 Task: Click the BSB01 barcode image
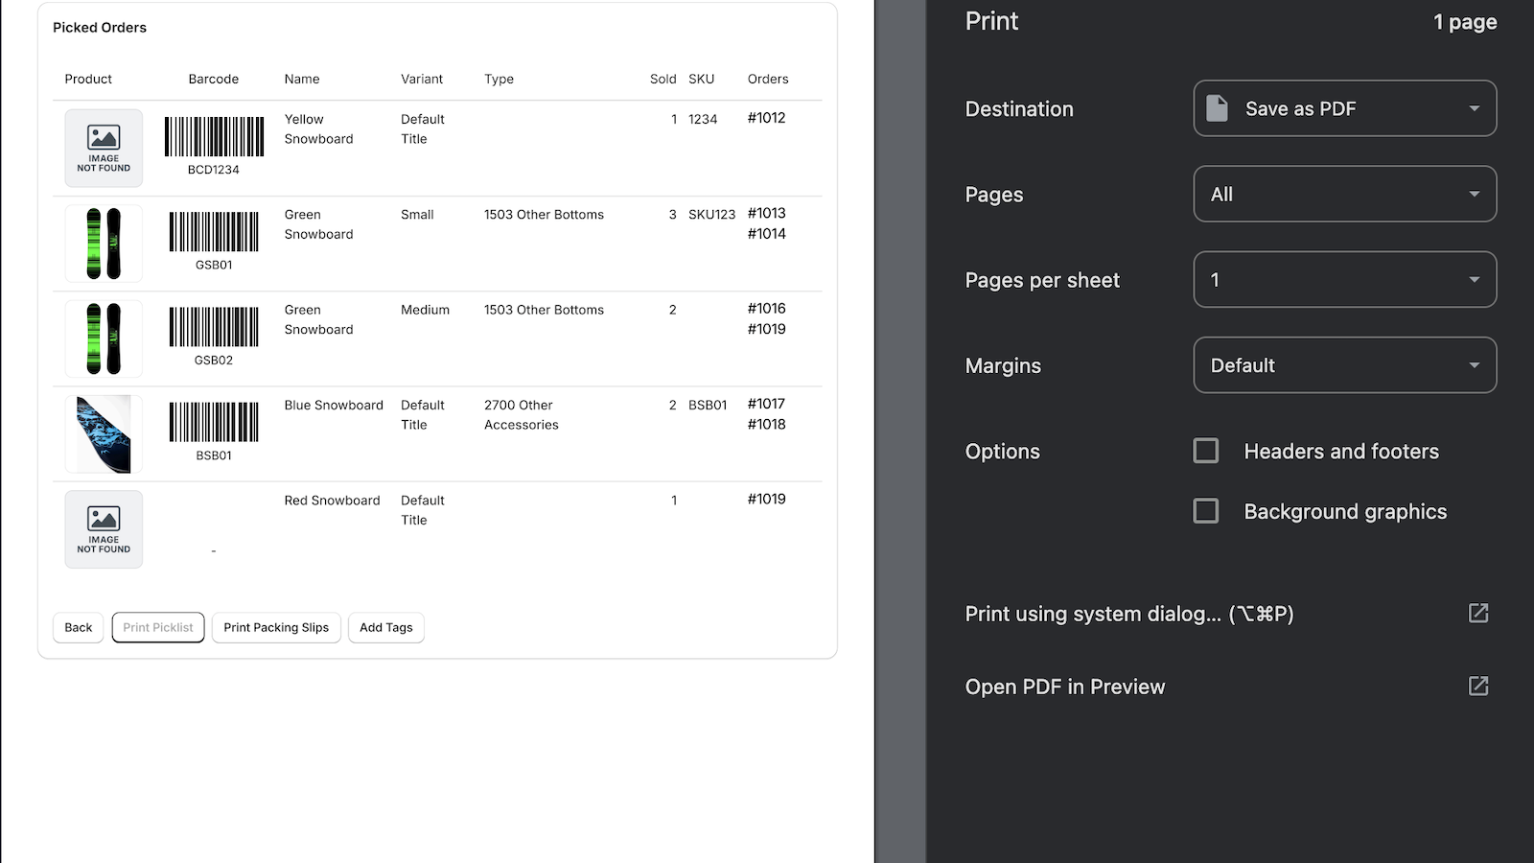point(213,422)
